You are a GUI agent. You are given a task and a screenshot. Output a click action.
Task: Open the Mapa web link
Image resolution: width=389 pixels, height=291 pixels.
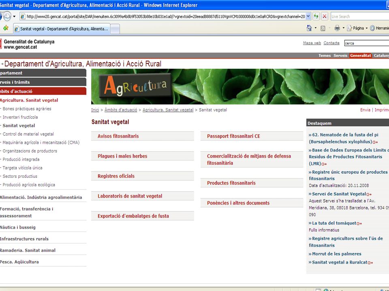pos(312,43)
